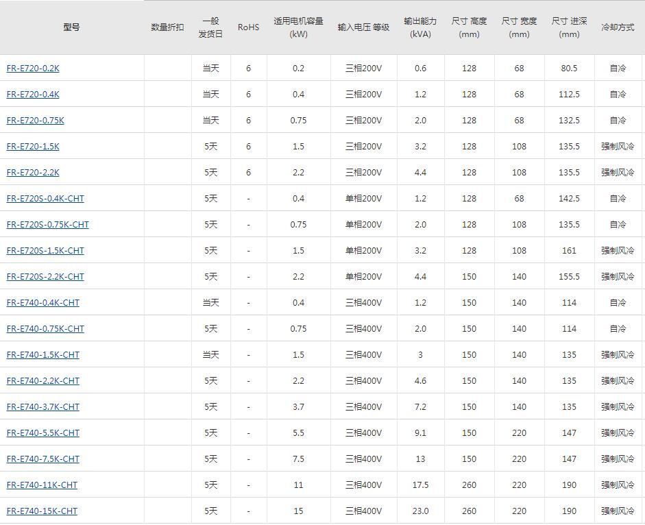Screen dimensions: 645x525
Task: Open the FR-E720-0.4K product link
Action: pos(33,94)
